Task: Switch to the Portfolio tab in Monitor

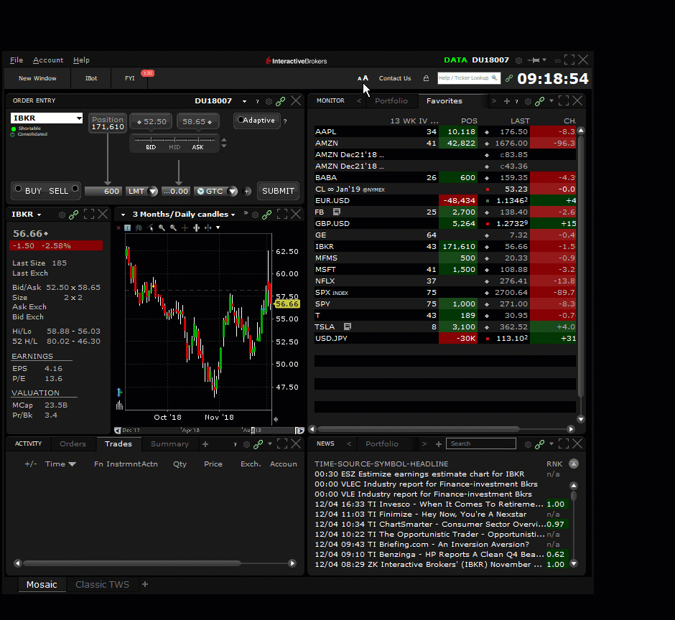Action: tap(391, 100)
